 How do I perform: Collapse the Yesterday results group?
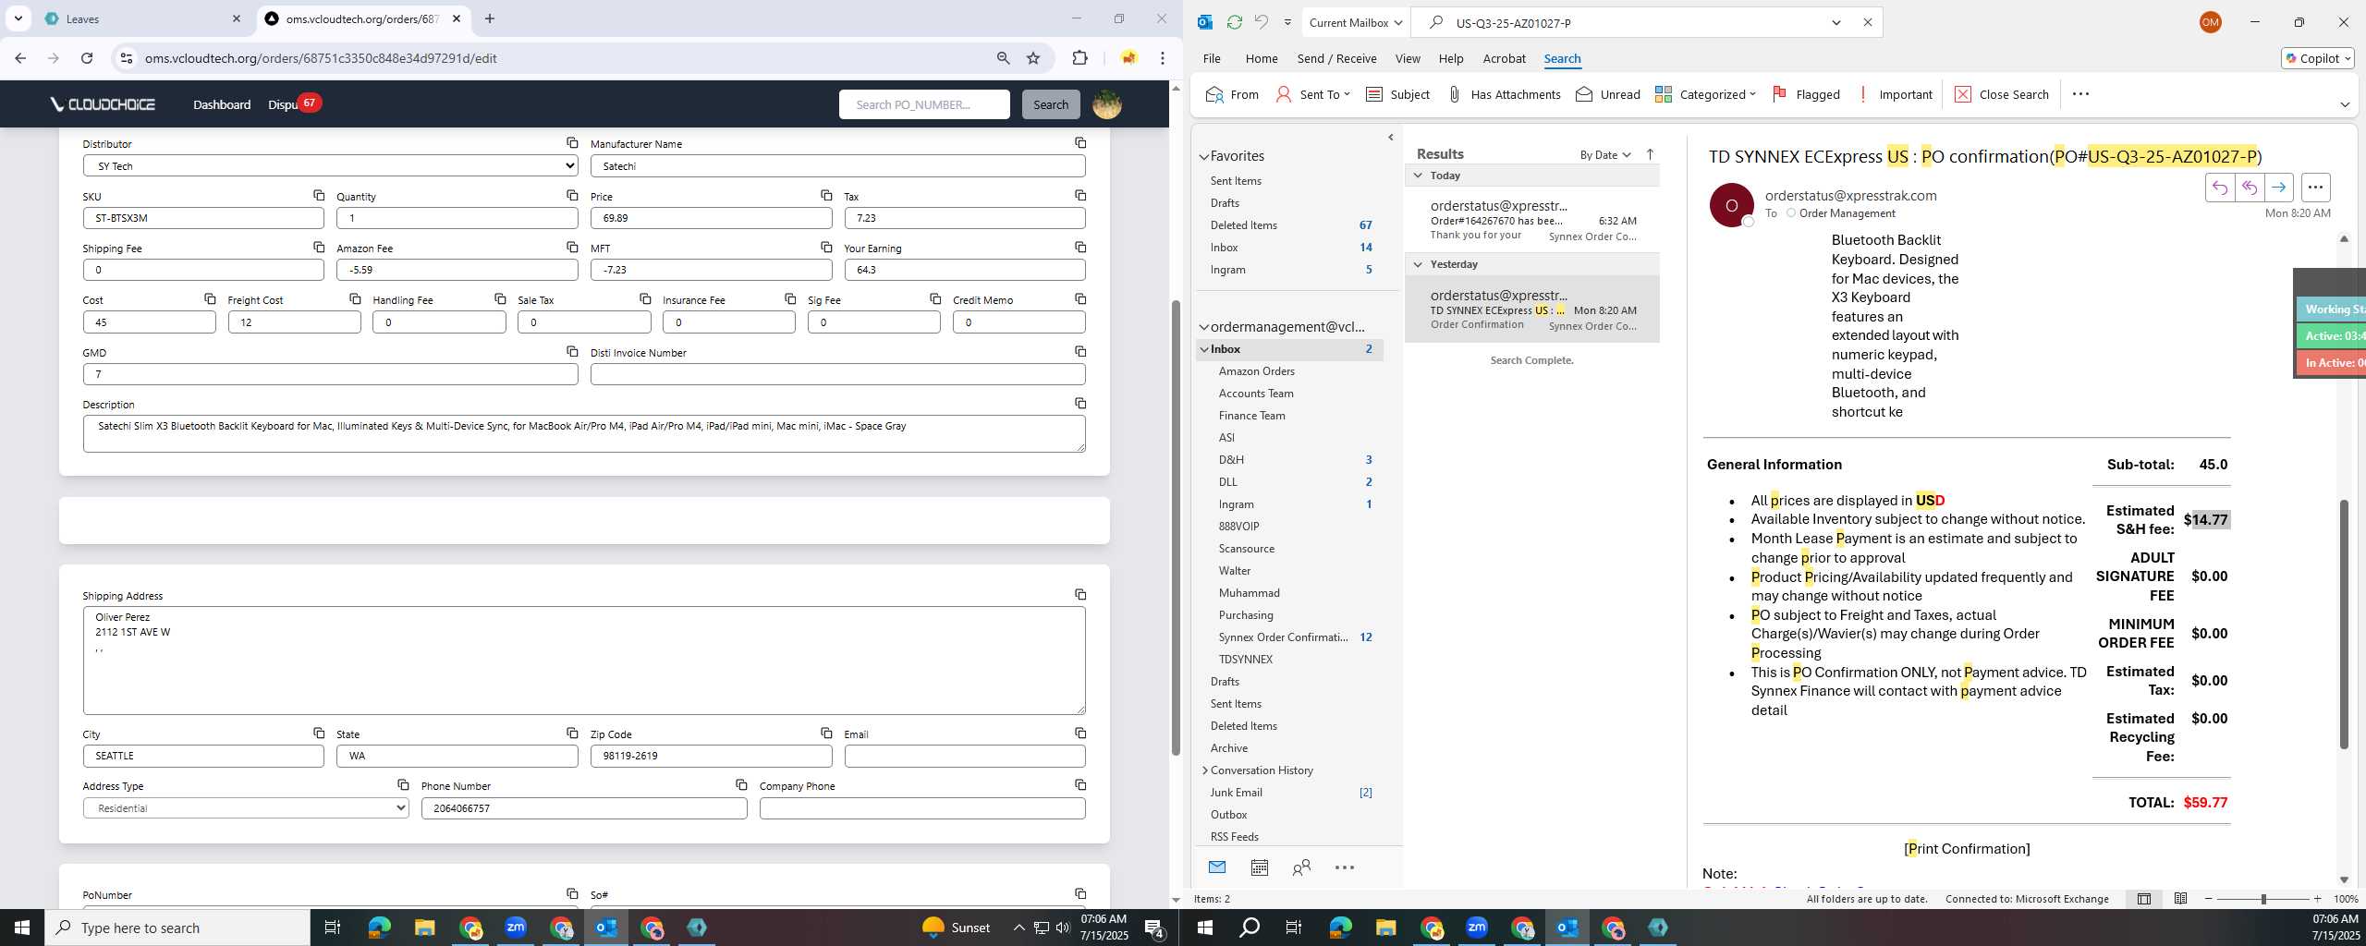[1418, 264]
